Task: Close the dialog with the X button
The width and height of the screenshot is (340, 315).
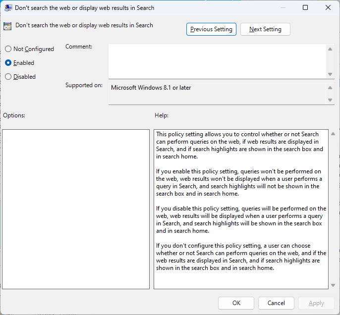Action: (x=328, y=7)
